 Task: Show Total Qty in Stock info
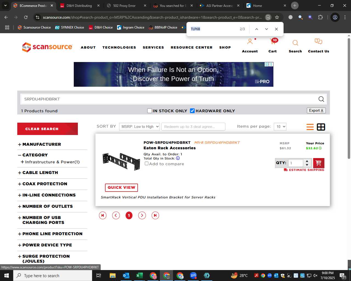pos(178,158)
